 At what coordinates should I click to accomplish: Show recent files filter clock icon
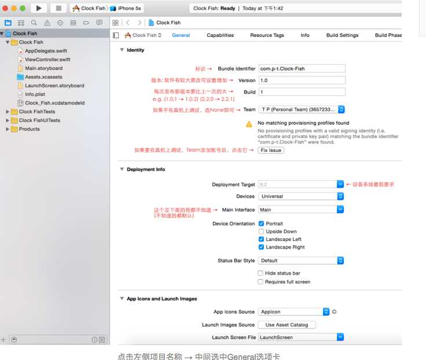pyautogui.click(x=94, y=340)
